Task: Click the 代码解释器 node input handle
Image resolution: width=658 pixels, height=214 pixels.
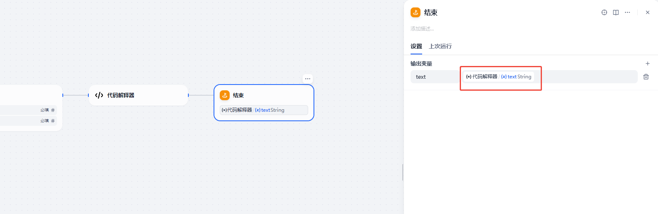Action: click(88, 95)
